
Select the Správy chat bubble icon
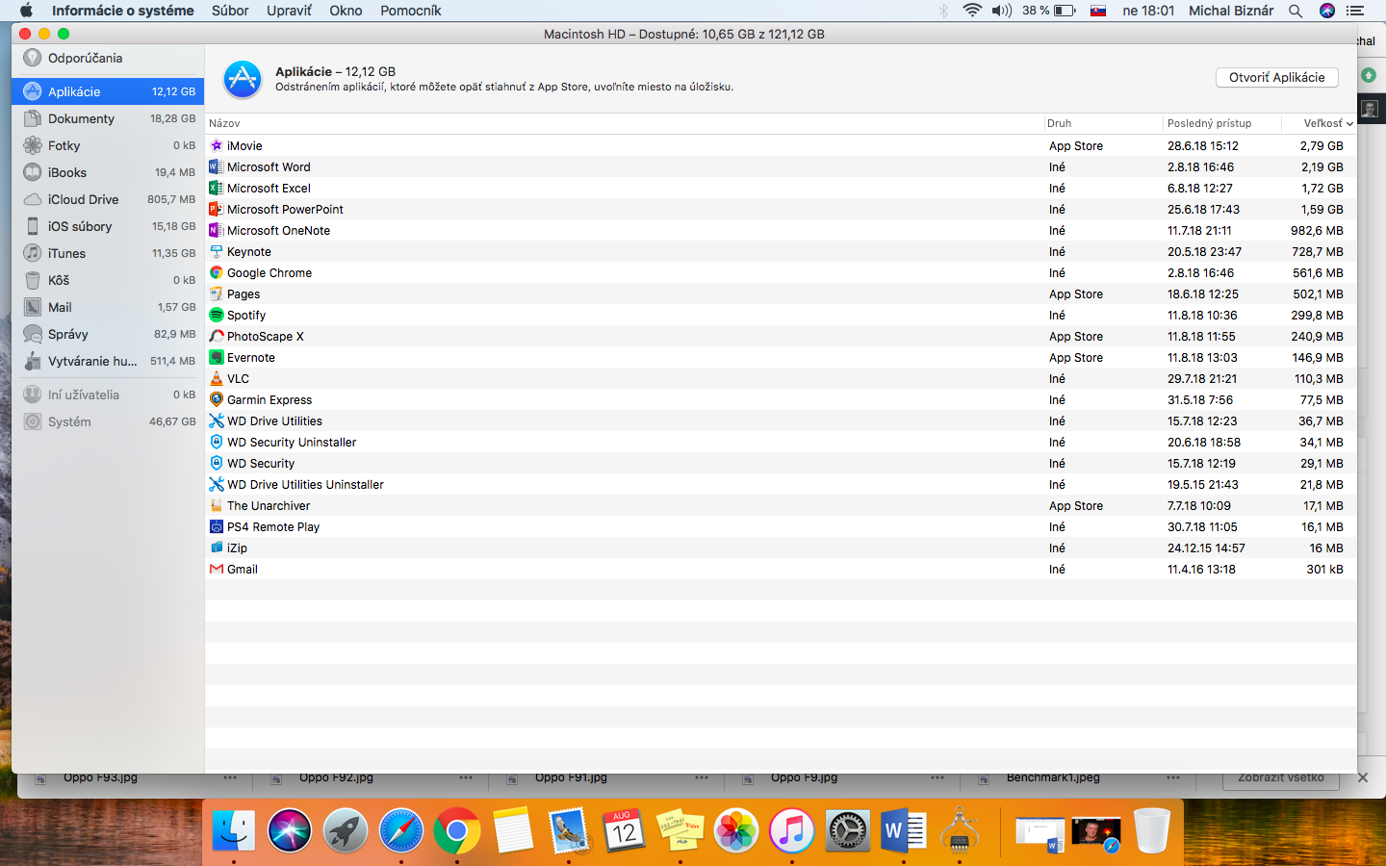click(33, 334)
